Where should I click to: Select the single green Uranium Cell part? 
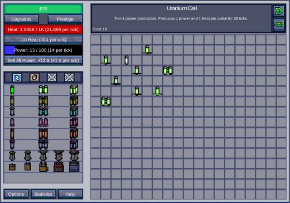pyautogui.click(x=12, y=90)
